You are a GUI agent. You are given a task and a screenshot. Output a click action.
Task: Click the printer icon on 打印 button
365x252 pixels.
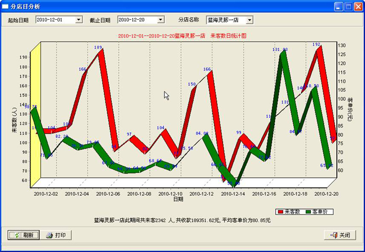(49, 235)
